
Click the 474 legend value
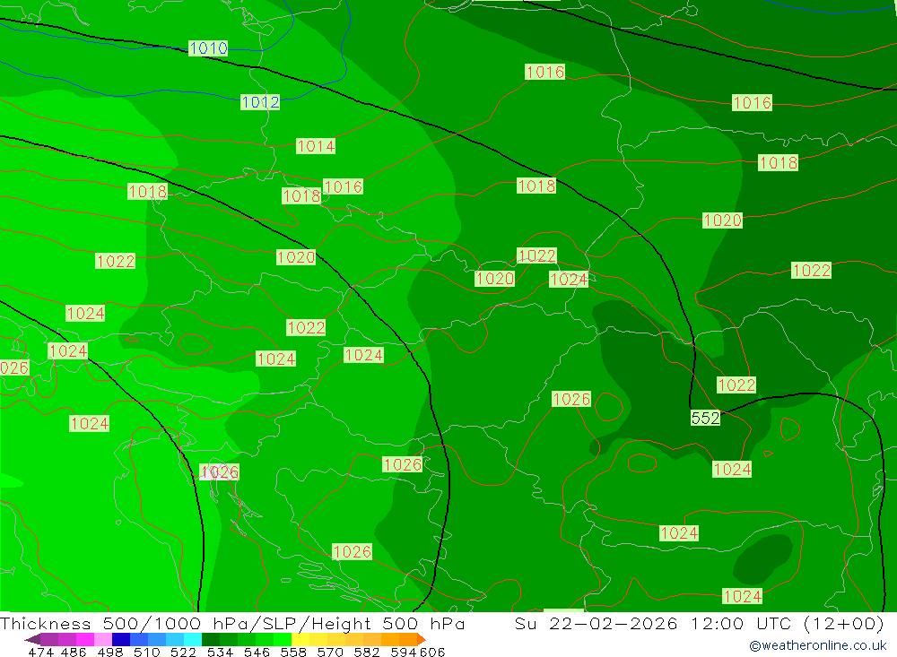click(x=40, y=652)
